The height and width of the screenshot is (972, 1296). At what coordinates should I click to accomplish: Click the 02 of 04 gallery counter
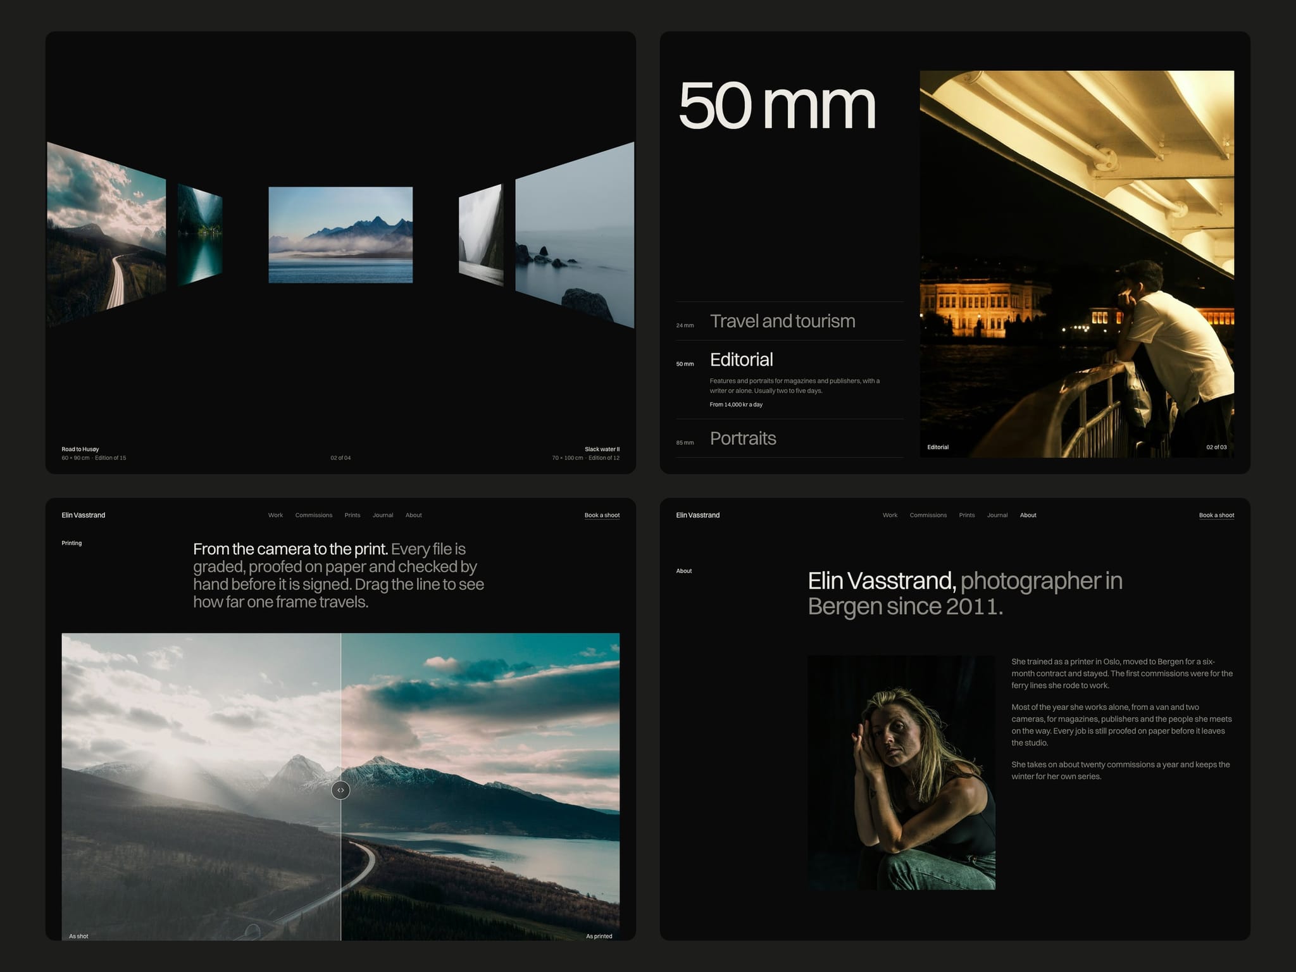click(340, 458)
